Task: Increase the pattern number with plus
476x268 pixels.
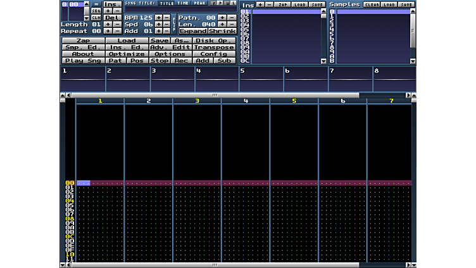Action: point(222,18)
